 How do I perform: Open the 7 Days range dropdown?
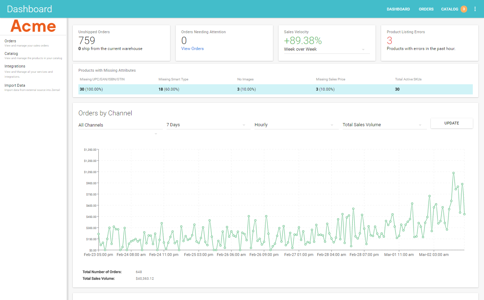tap(208, 125)
